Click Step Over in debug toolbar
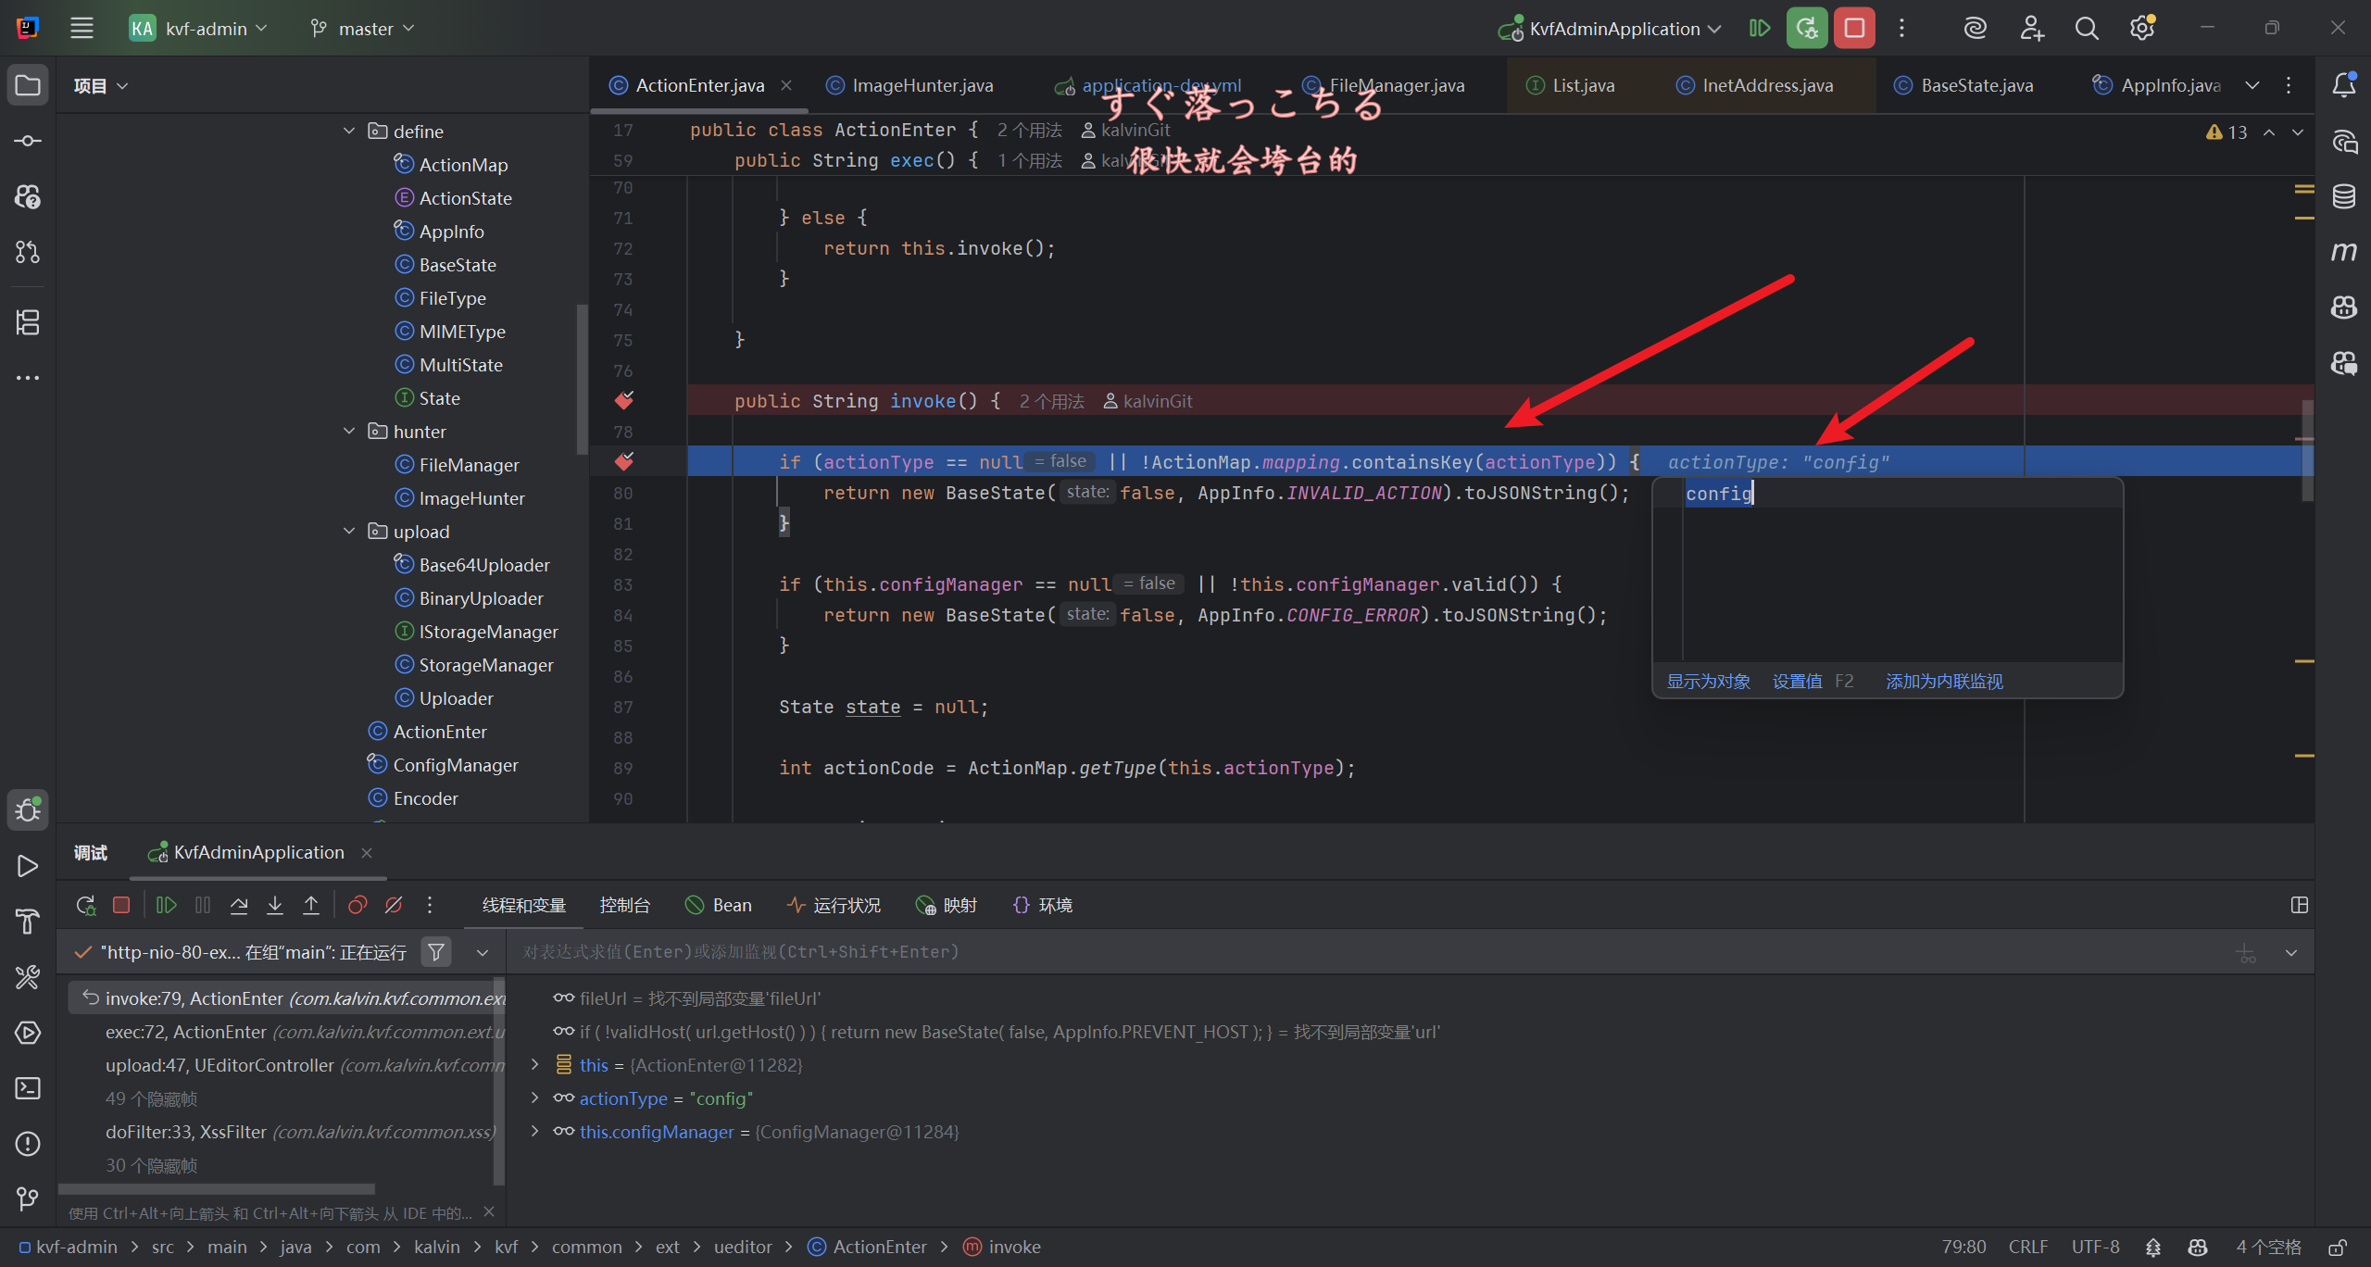This screenshot has width=2371, height=1267. tap(239, 905)
